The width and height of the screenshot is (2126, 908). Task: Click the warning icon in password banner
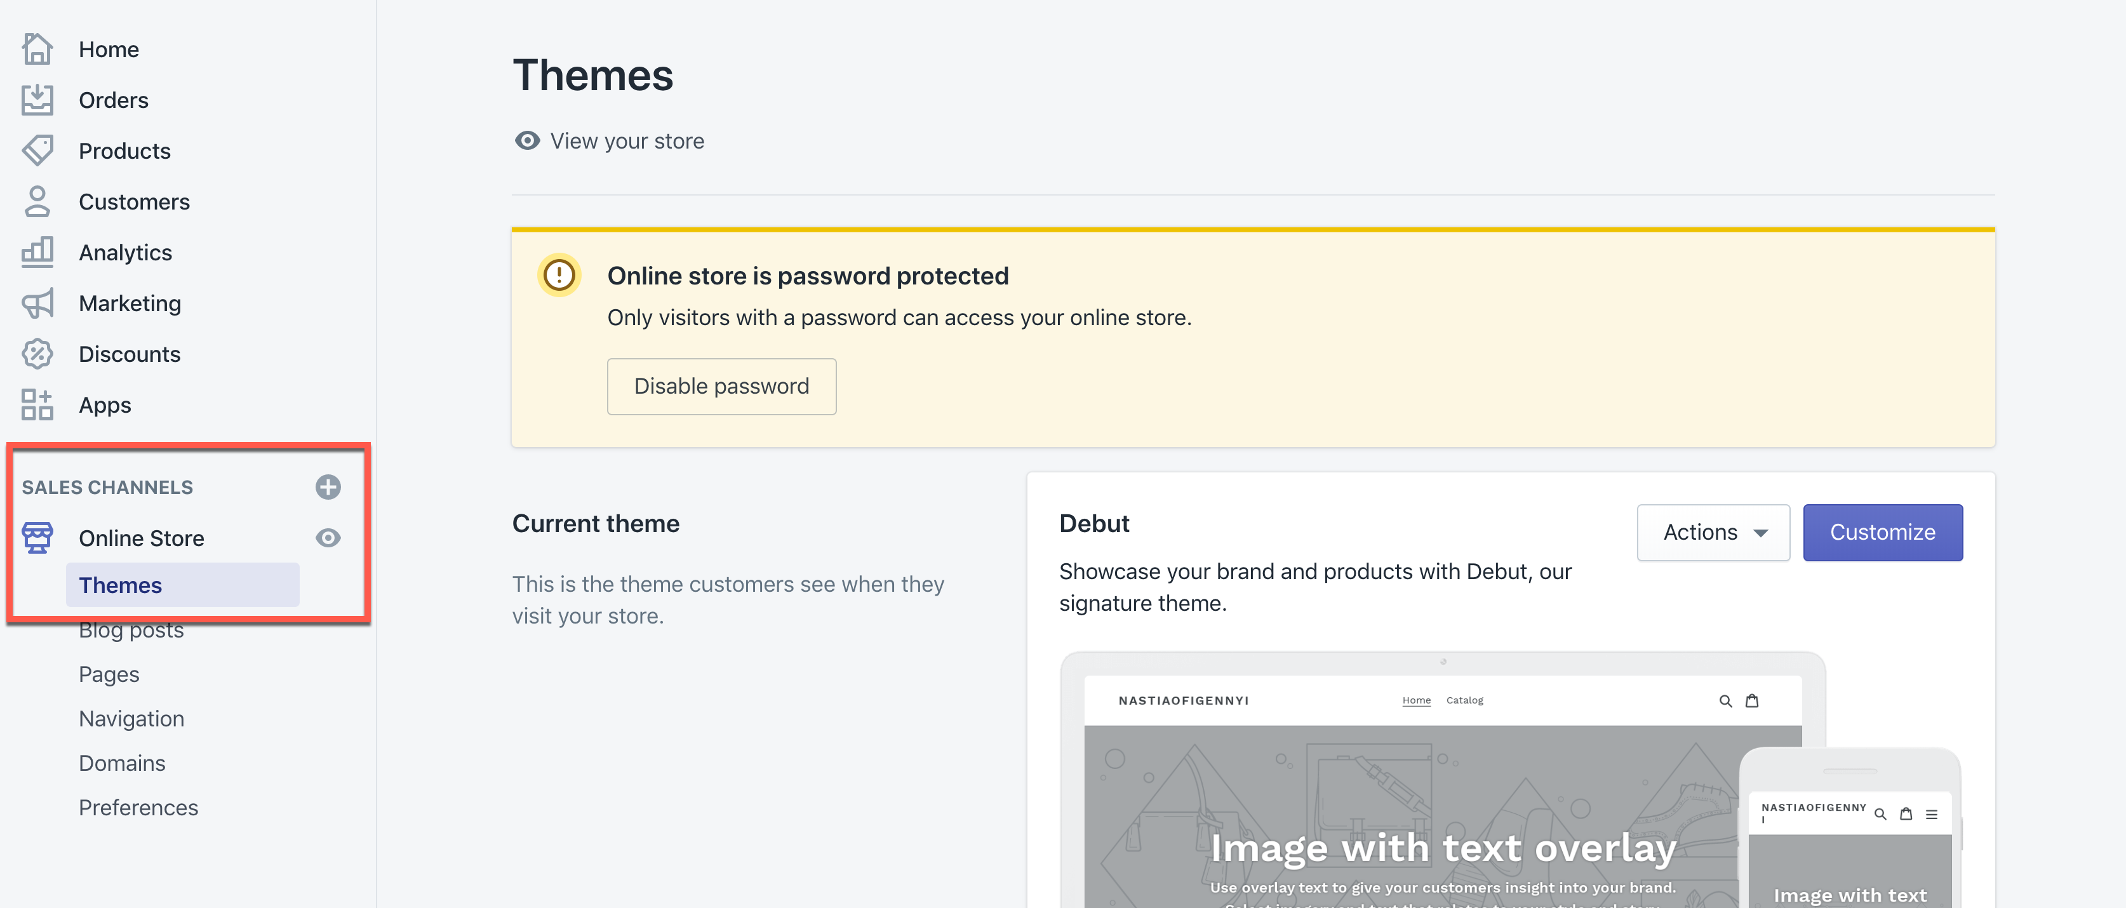(559, 275)
